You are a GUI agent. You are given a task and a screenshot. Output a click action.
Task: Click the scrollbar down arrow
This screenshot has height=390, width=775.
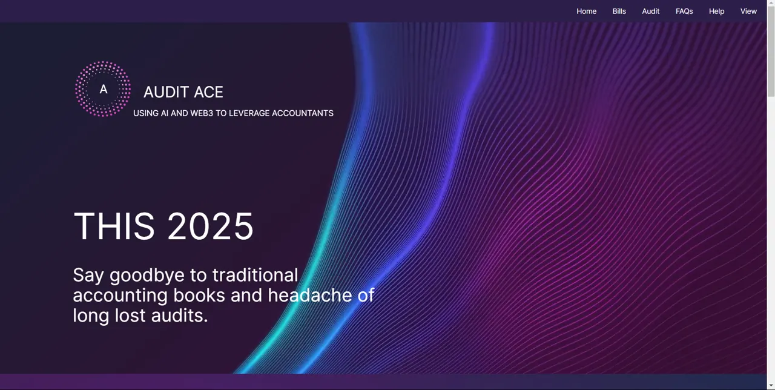[771, 386]
